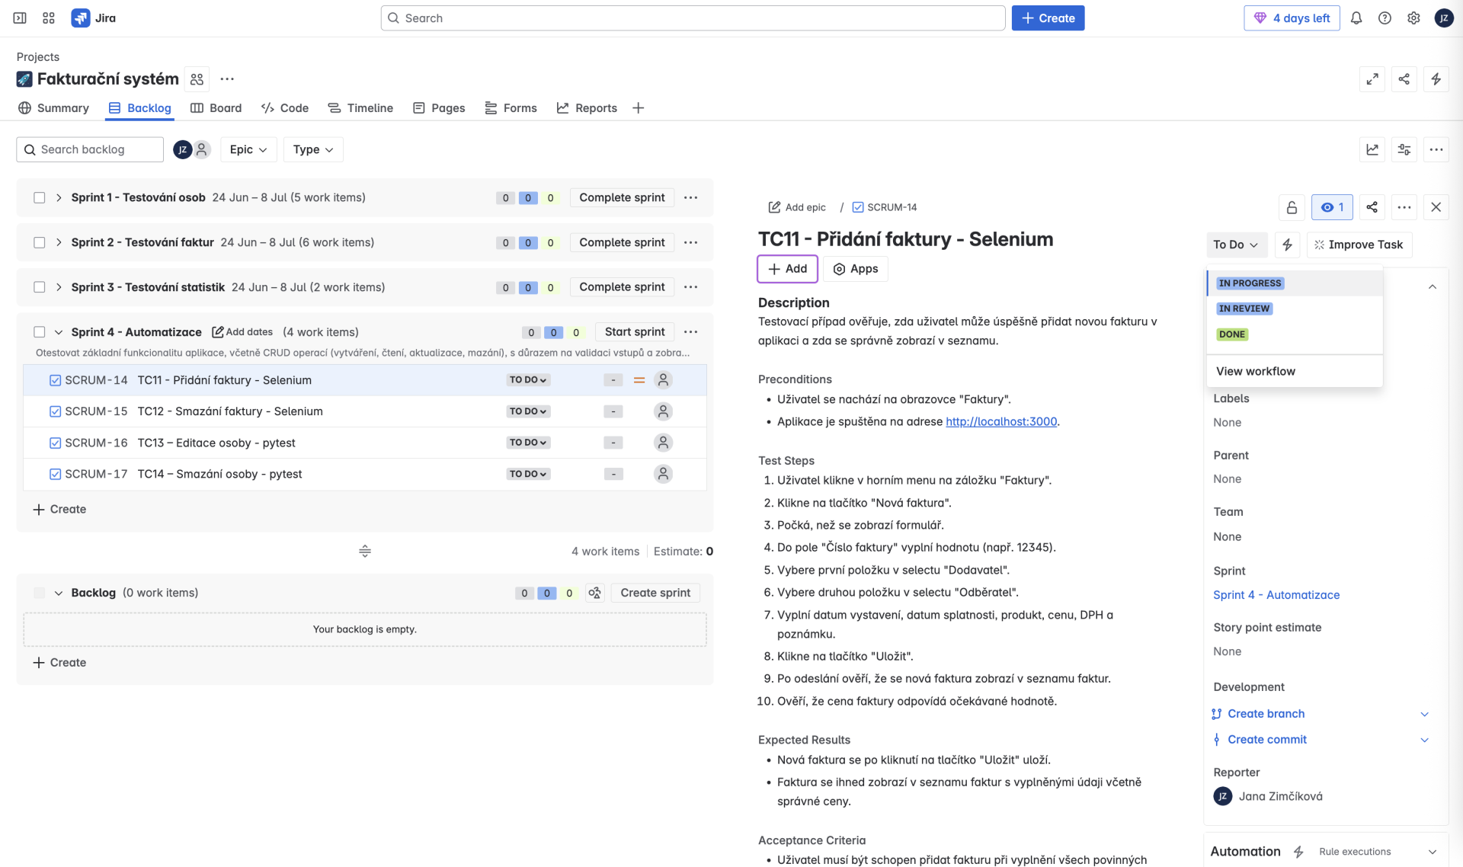Open TO DO status dropdown for SCRUM-16
The image size is (1463, 867).
pos(528,443)
